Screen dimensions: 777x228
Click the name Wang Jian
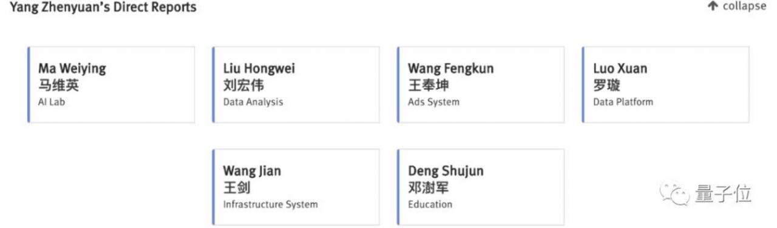click(252, 170)
